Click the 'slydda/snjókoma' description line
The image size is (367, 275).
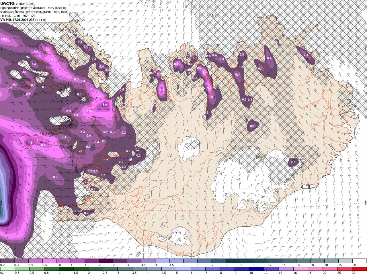(34, 12)
